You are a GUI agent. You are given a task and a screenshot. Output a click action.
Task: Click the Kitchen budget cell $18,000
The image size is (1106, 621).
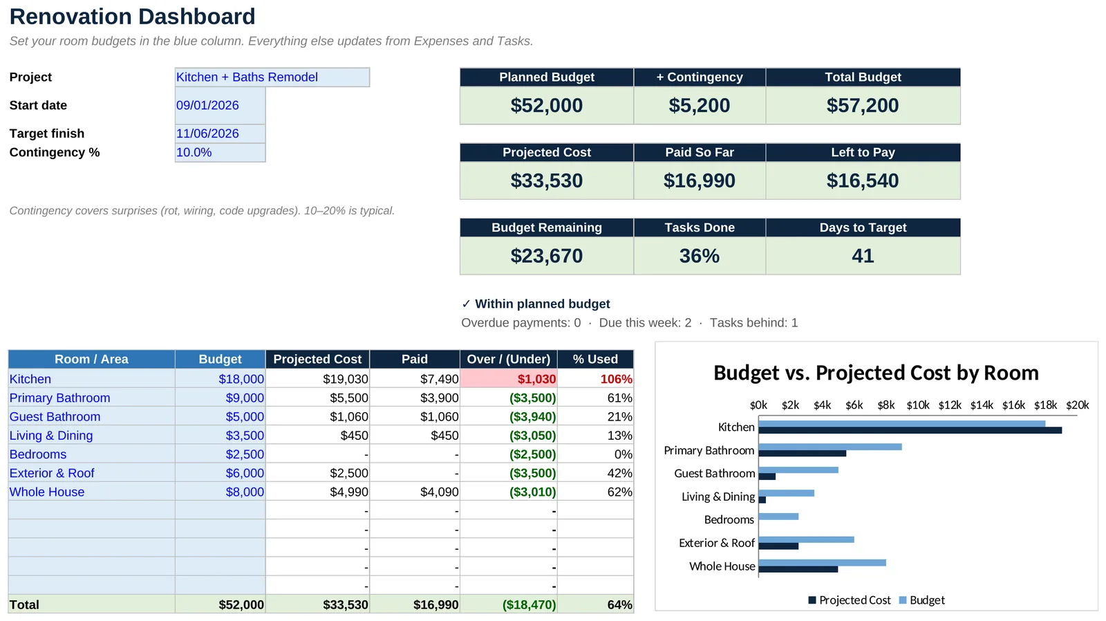(x=221, y=379)
